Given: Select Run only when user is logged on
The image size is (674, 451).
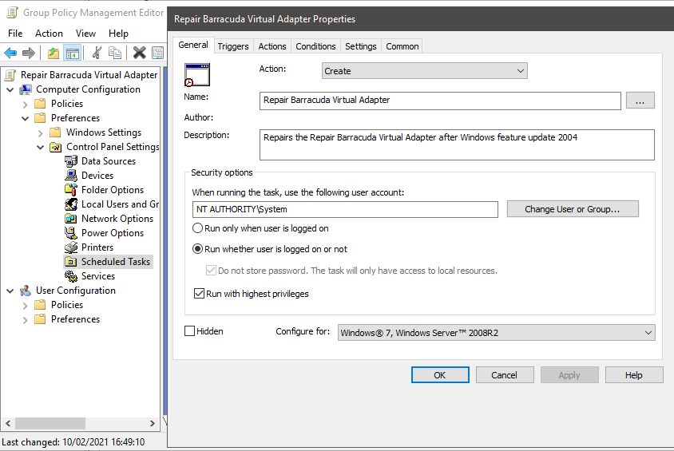Looking at the screenshot, I should pyautogui.click(x=197, y=228).
